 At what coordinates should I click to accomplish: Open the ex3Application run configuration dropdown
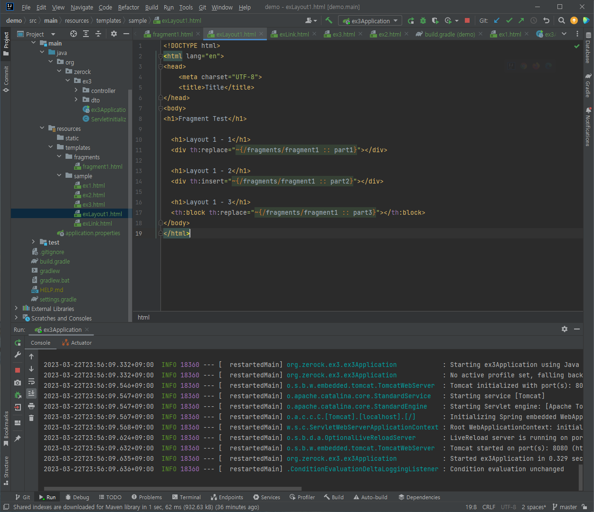pos(370,21)
